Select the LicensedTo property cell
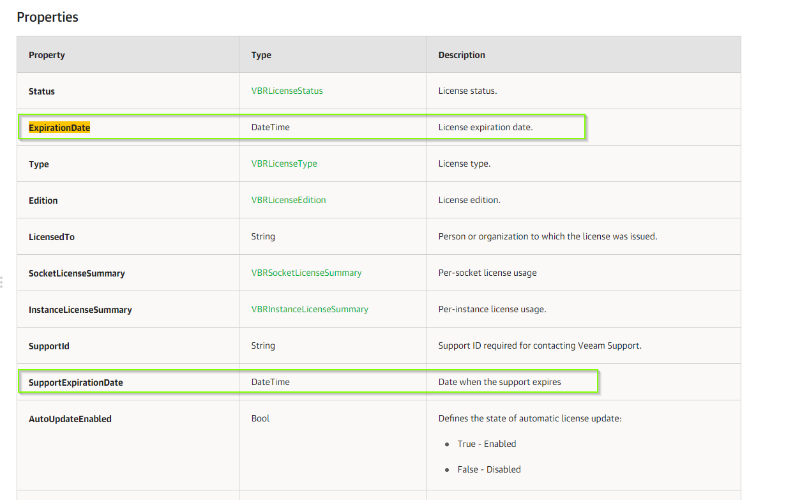 coord(52,236)
